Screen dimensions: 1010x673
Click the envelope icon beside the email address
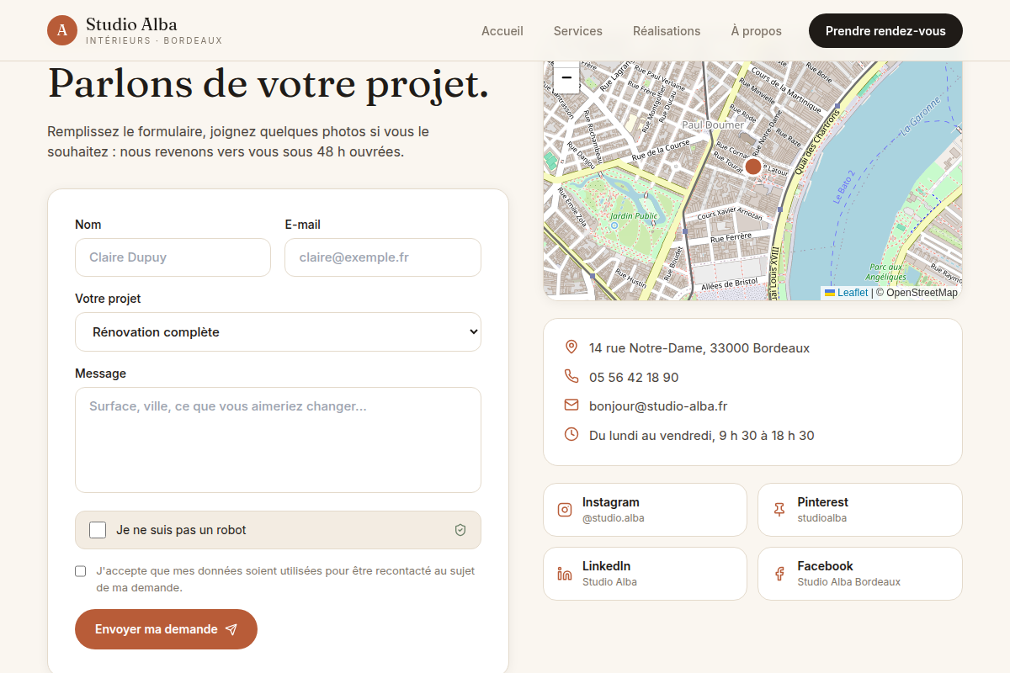pos(571,405)
